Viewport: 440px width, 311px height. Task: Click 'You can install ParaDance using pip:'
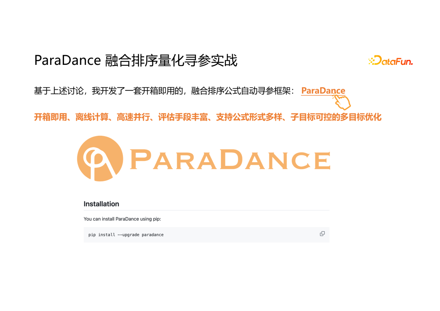(122, 219)
